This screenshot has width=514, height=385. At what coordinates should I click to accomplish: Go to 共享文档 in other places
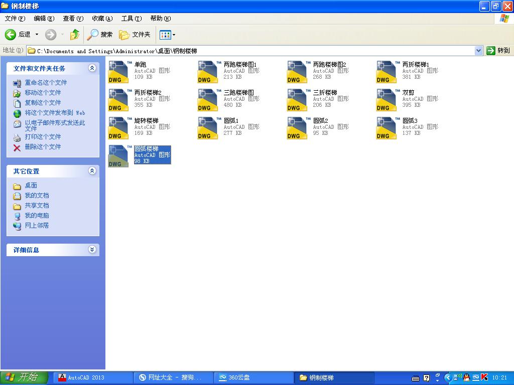(x=37, y=206)
